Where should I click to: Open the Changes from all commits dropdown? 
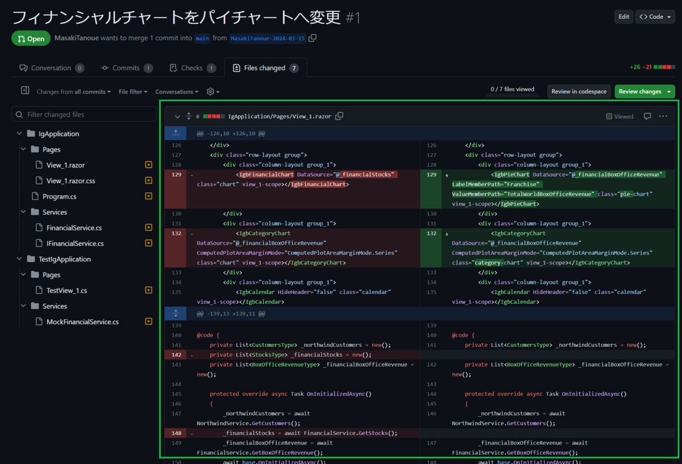pos(73,91)
